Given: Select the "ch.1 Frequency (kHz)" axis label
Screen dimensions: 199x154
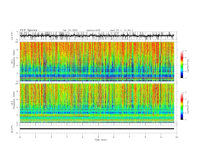Looking at the screenshot, I should pos(13,58).
